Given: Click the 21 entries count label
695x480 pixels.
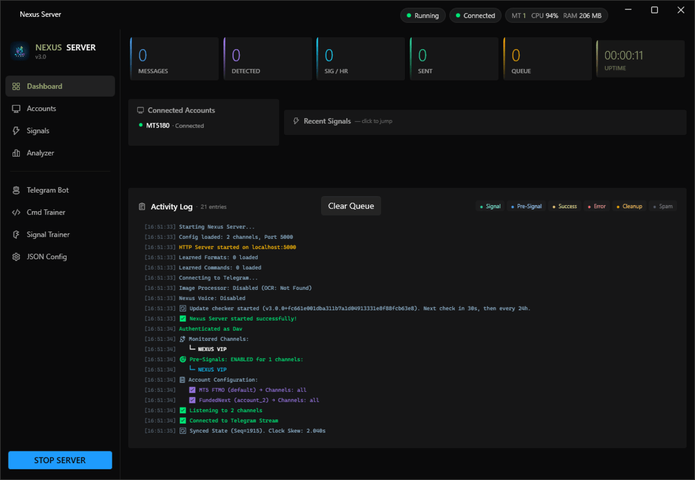Looking at the screenshot, I should pos(213,207).
